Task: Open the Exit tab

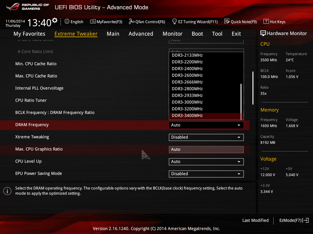Action: tap(236, 34)
